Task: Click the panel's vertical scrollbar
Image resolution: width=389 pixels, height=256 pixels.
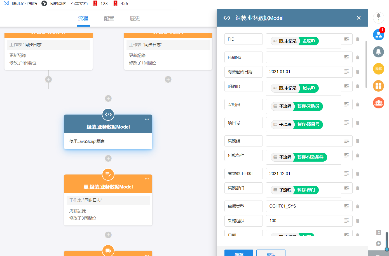Action: click(366, 64)
